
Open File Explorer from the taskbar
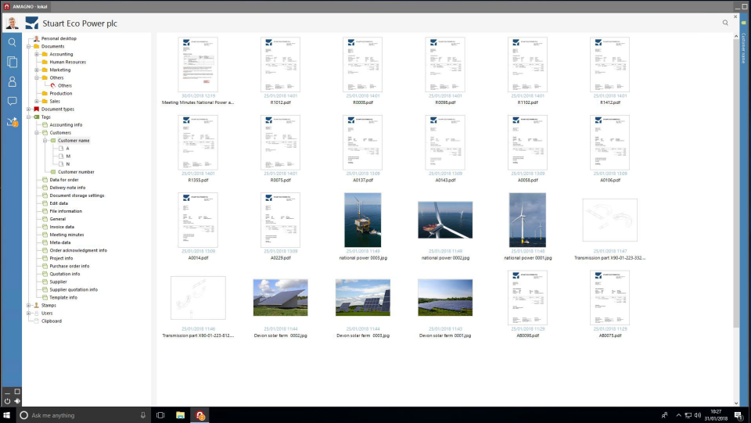click(x=180, y=415)
